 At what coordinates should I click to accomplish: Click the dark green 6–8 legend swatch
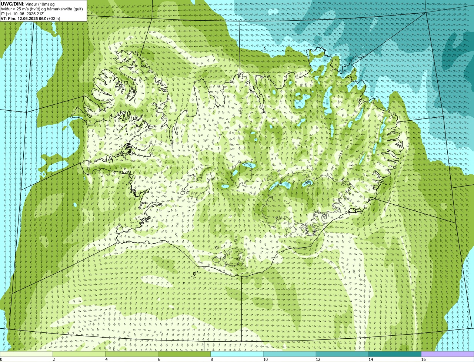coord(184,354)
